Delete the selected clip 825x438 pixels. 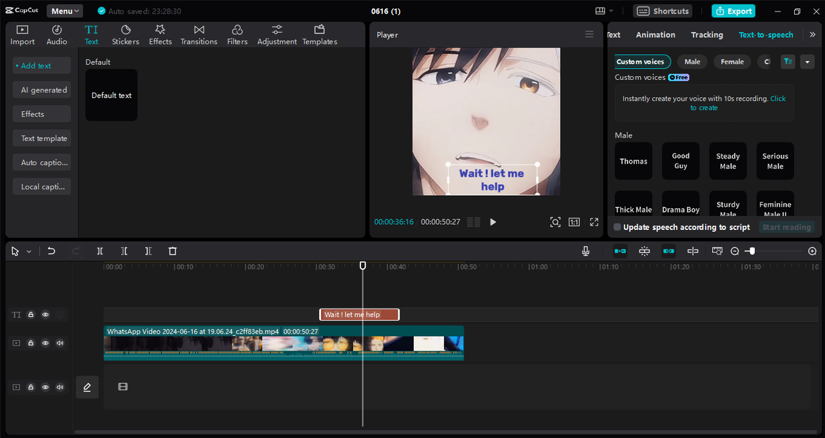[x=173, y=251]
